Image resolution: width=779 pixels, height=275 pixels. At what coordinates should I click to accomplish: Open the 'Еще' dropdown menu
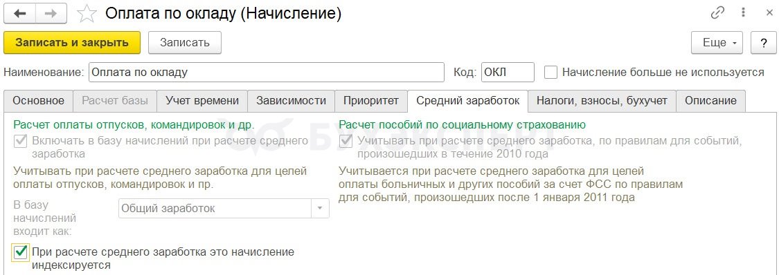click(717, 43)
